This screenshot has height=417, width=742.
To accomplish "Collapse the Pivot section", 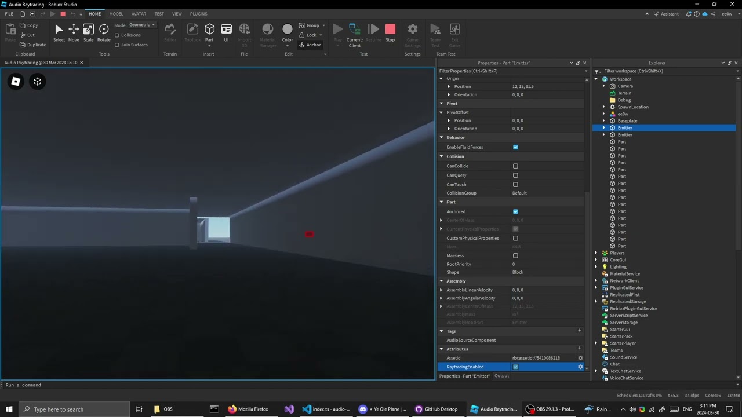I will (441, 103).
